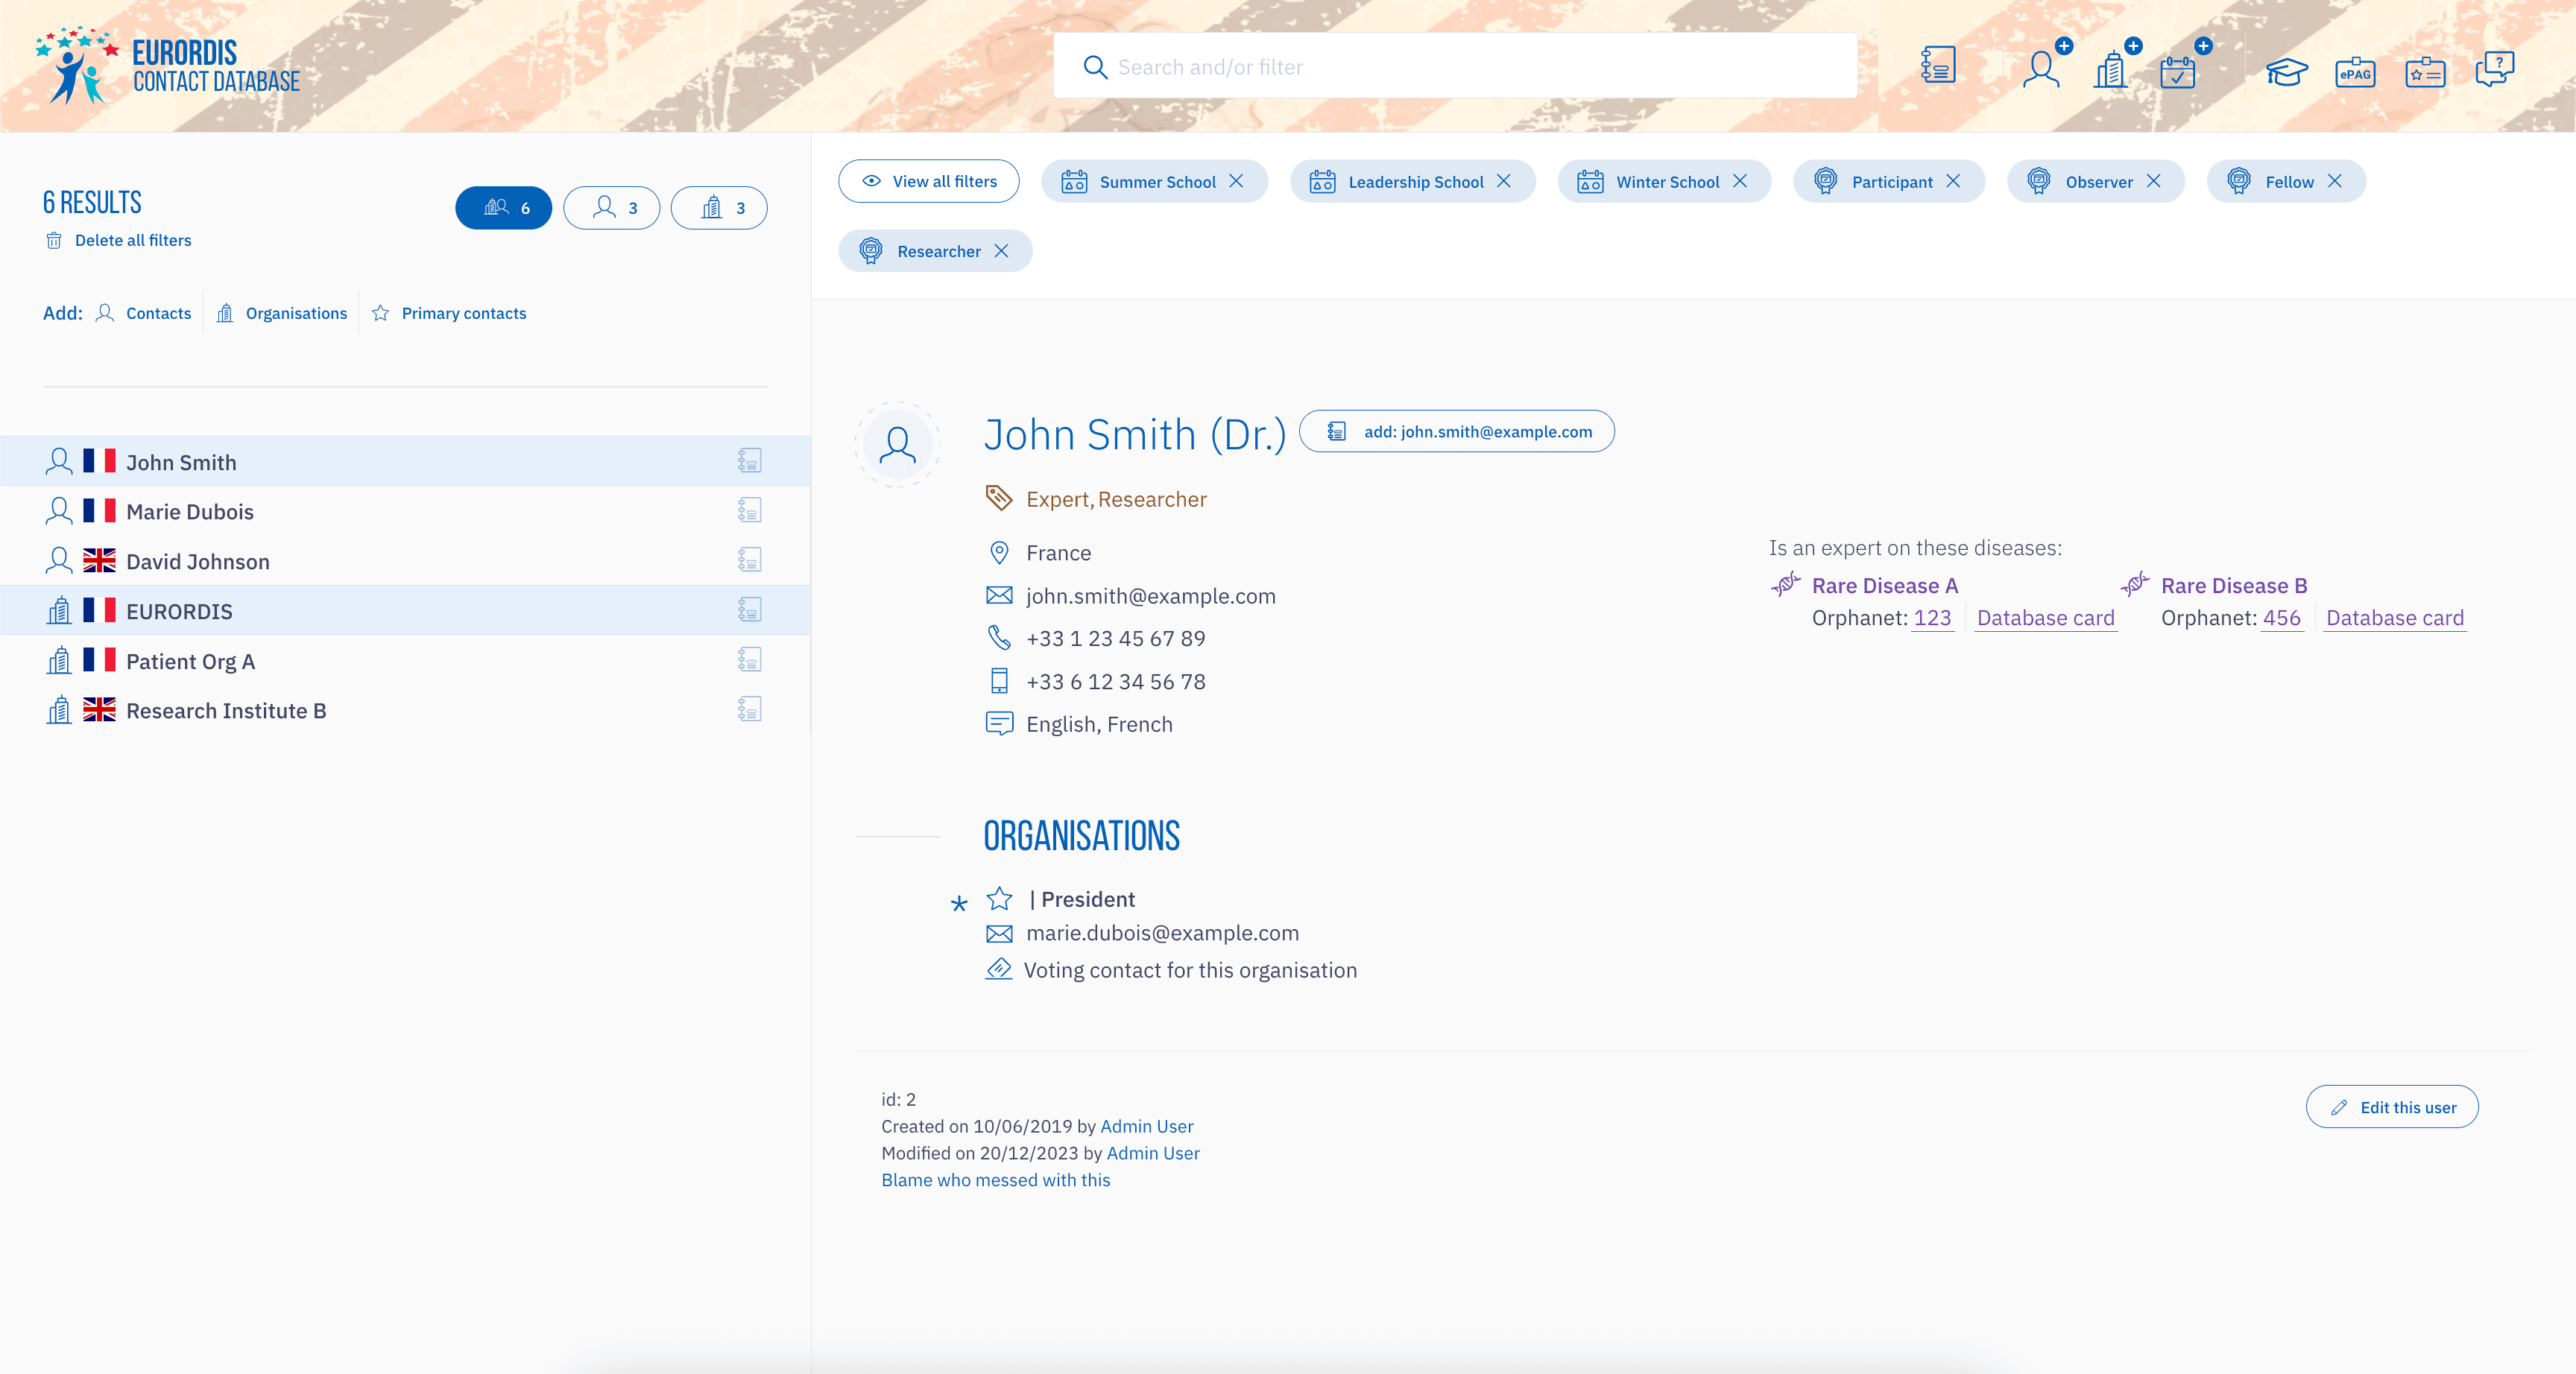Remove the Researcher filter chip
The image size is (2576, 1374).
pos(1002,251)
